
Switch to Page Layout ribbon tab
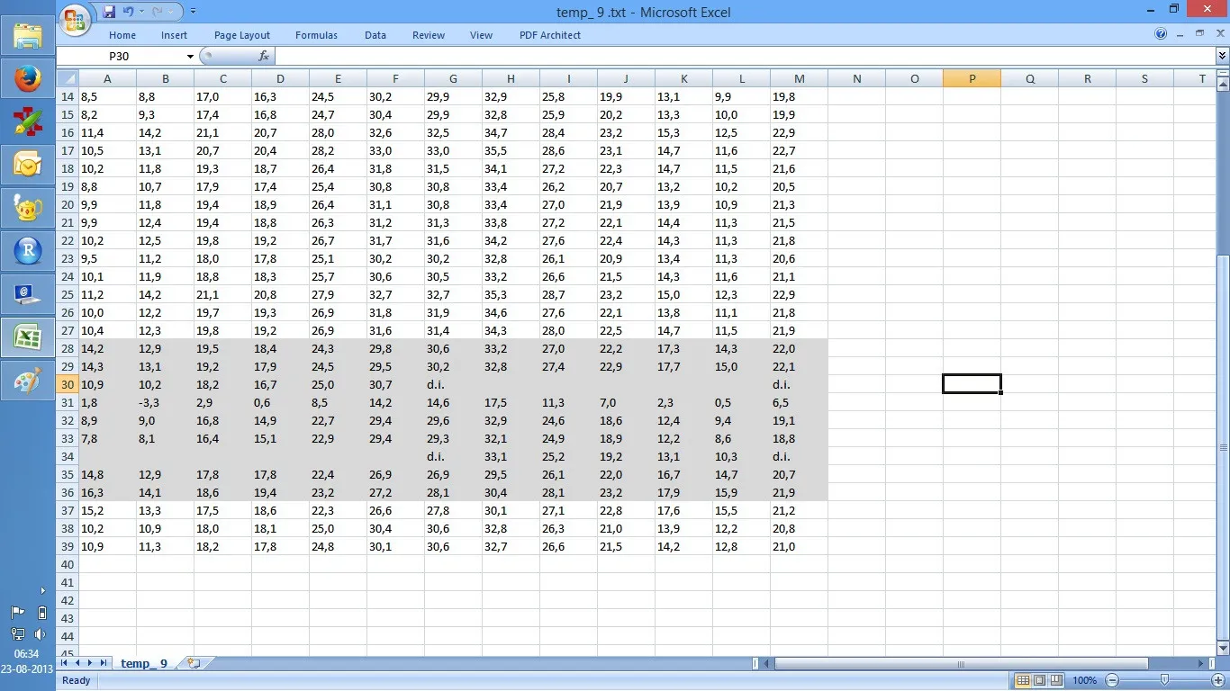coord(242,35)
